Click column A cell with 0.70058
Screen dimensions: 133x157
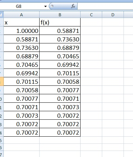pyautogui.click(x=22, y=90)
